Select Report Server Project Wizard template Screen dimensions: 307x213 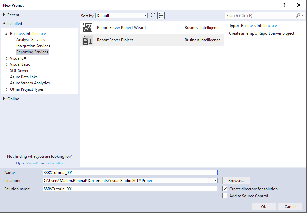click(152, 28)
